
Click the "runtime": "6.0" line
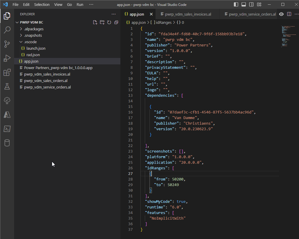[164, 207]
